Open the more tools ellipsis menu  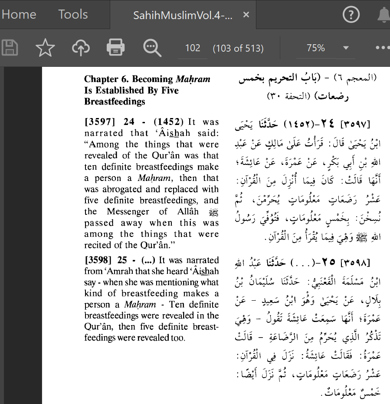[x=383, y=48]
